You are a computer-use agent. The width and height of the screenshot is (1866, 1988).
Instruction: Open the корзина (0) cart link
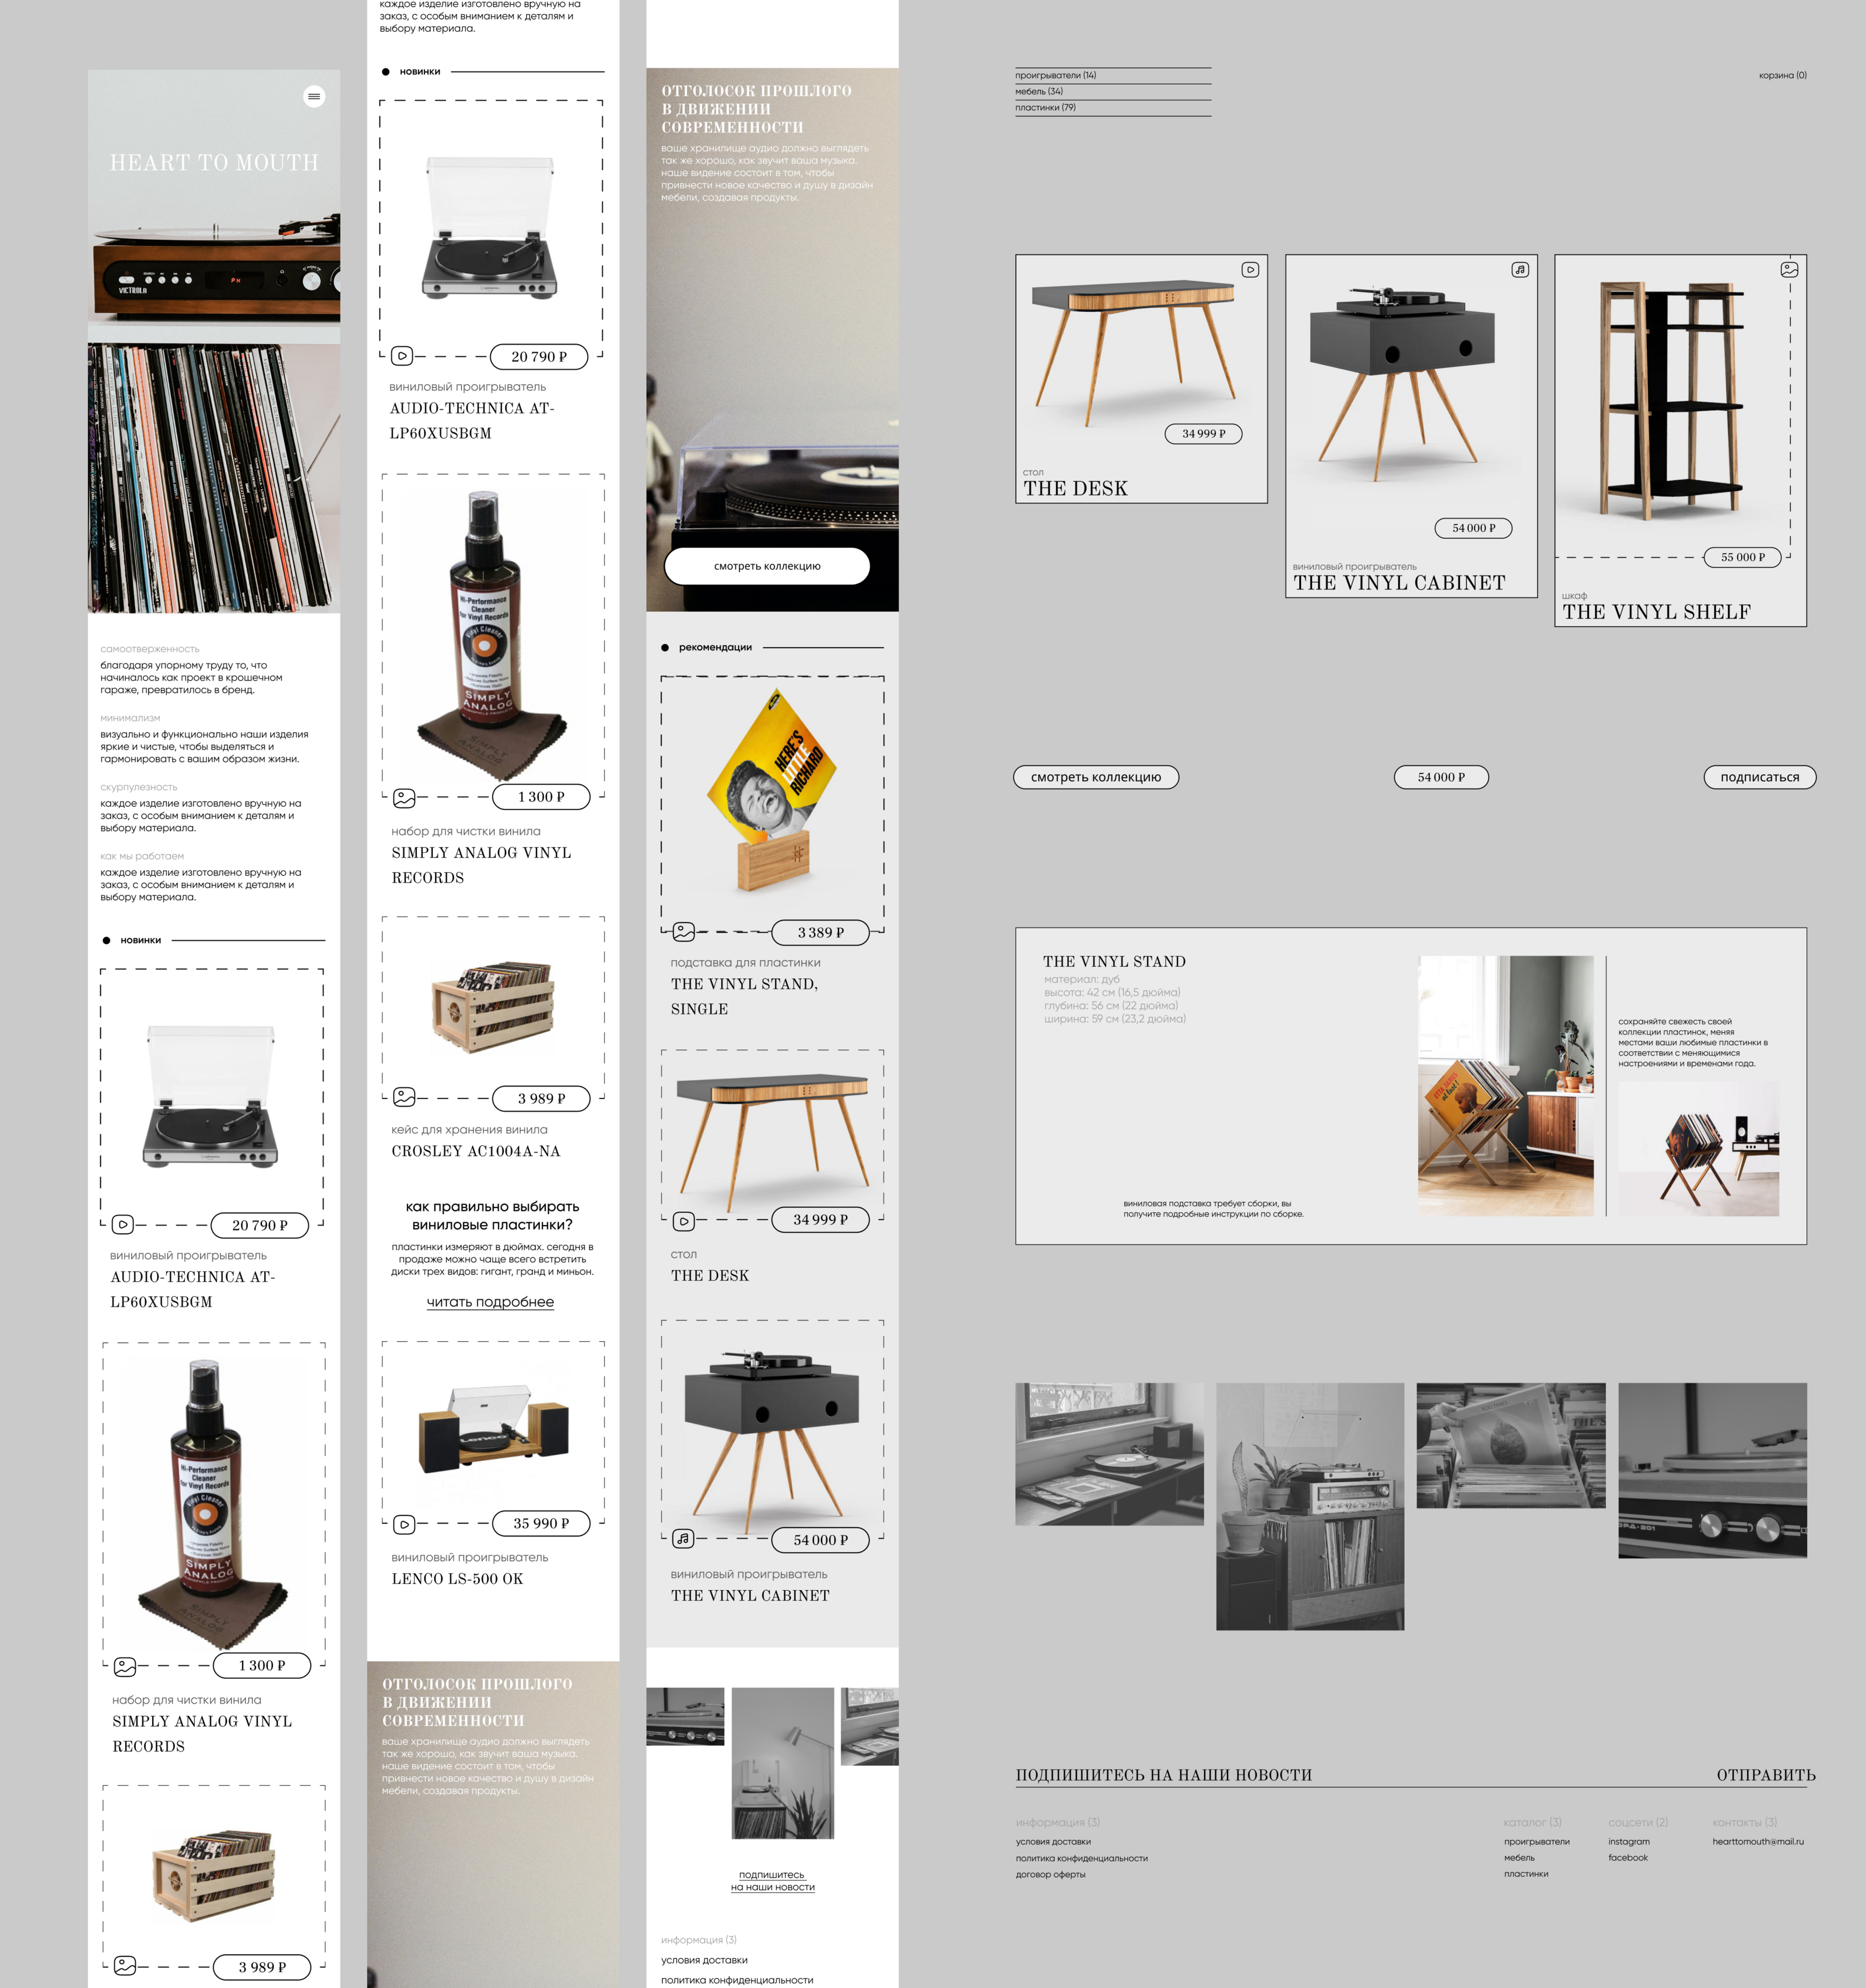1782,76
